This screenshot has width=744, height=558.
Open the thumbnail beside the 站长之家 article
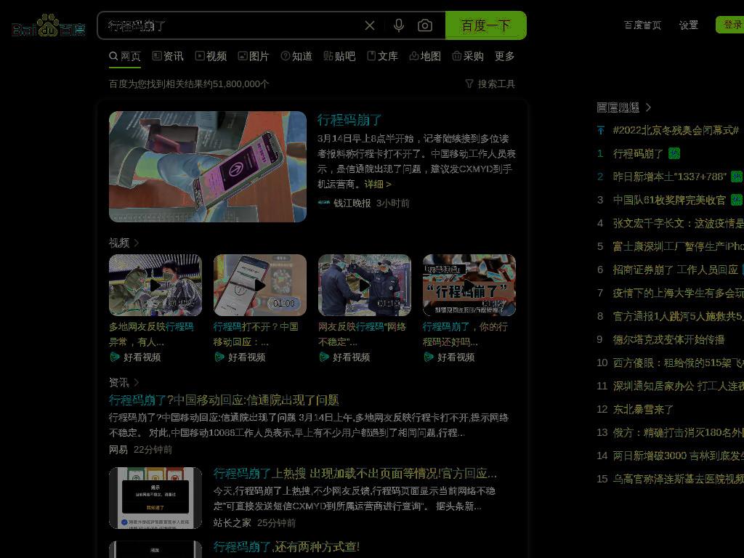pos(155,498)
